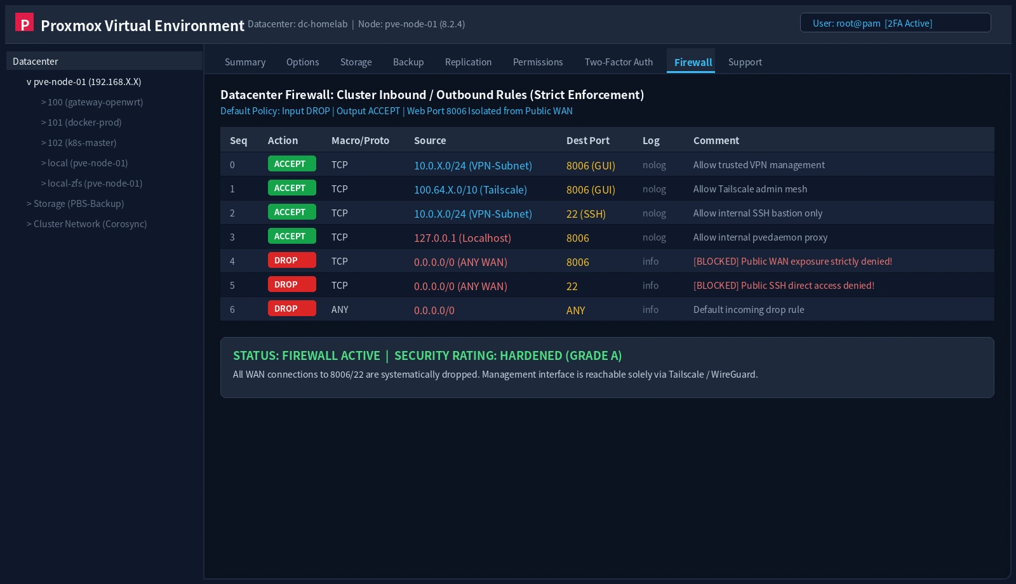Viewport: 1016px width, 584px height.
Task: Switch to the Options tab
Action: (x=303, y=62)
